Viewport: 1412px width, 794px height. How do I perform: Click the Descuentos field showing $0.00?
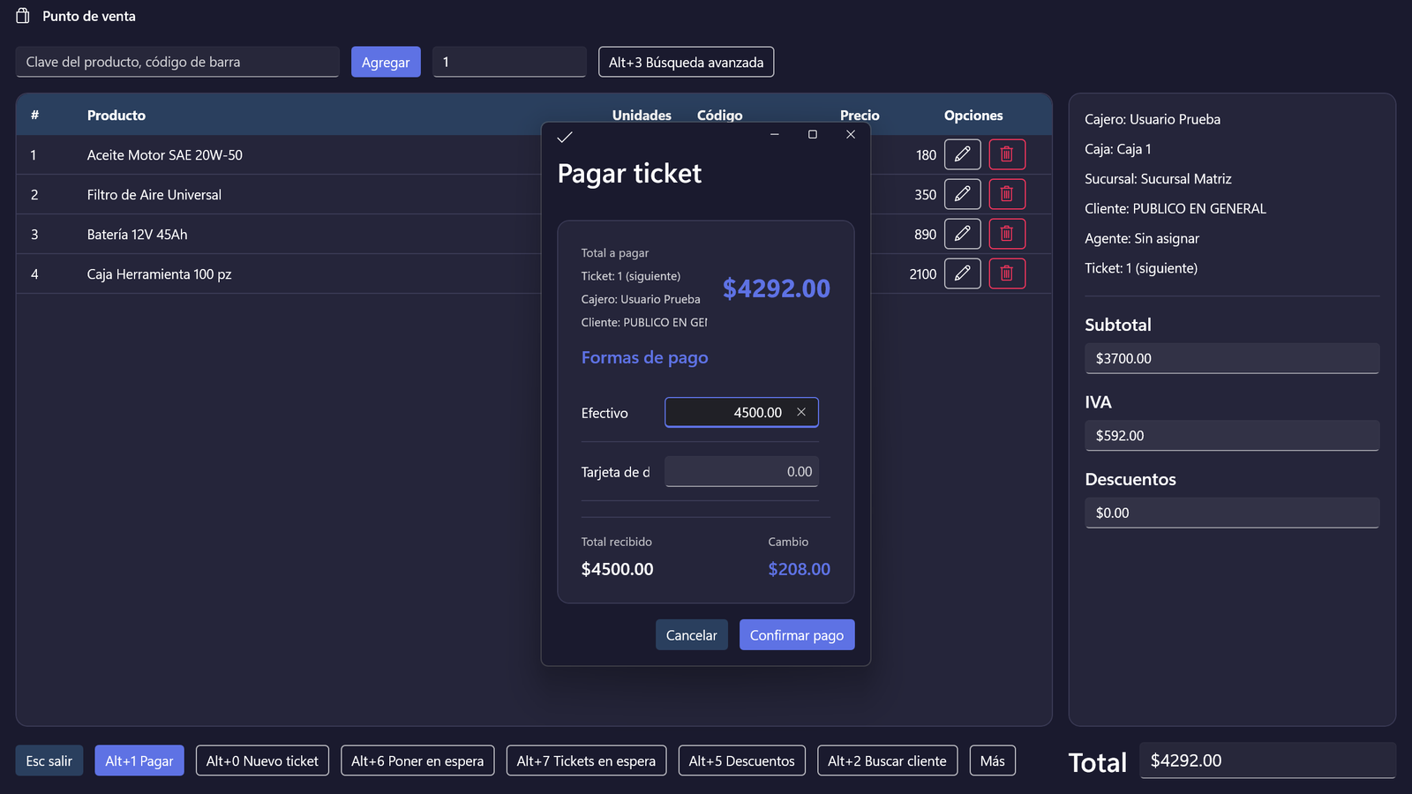(x=1232, y=513)
